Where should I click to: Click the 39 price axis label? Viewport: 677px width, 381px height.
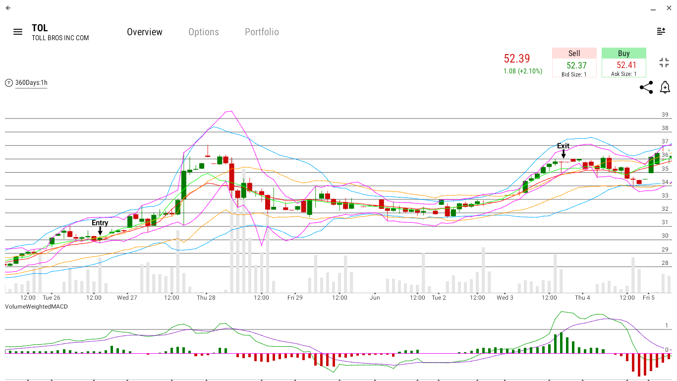665,115
